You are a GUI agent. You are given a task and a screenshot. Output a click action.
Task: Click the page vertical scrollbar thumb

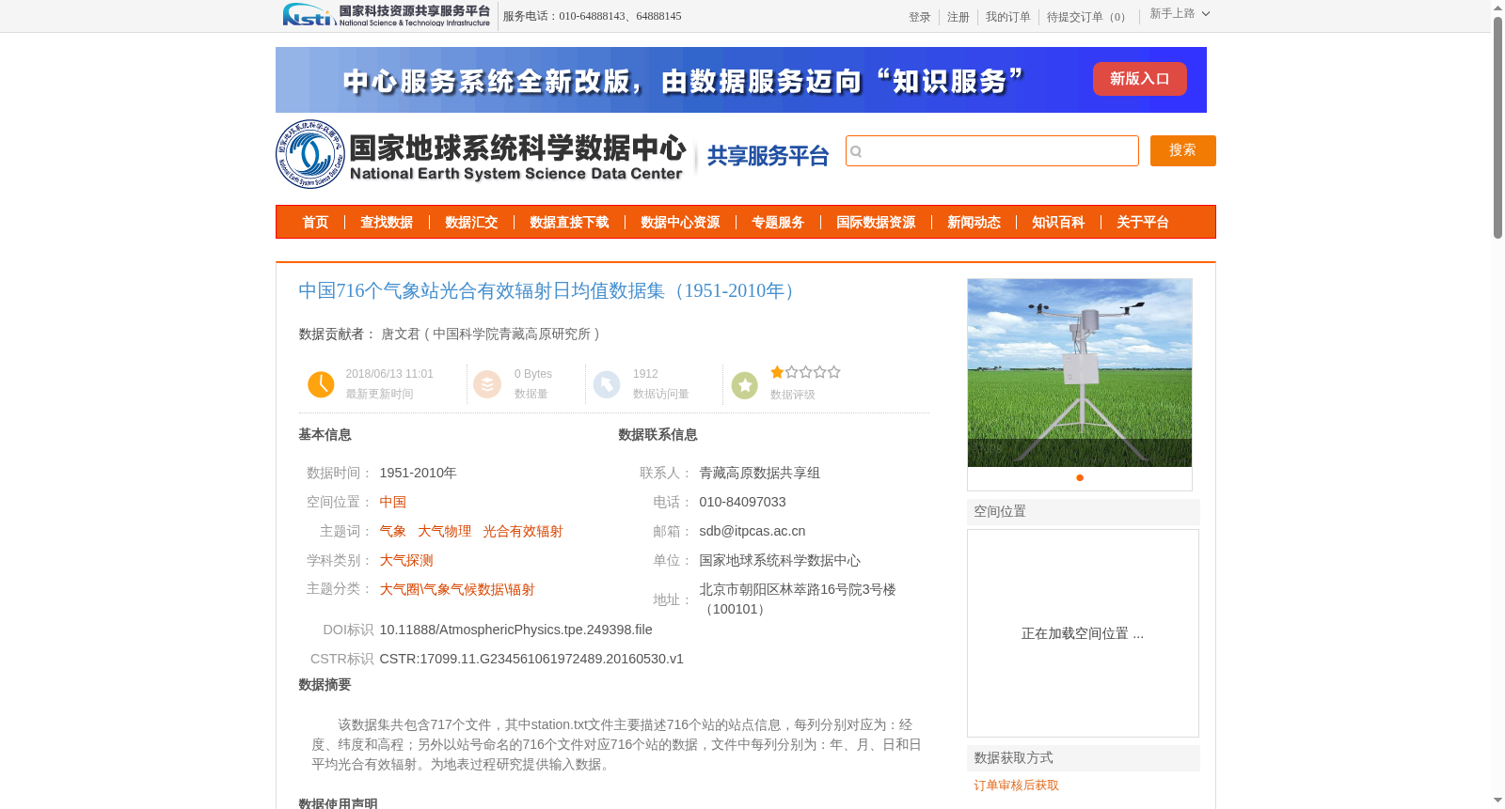[1498, 127]
